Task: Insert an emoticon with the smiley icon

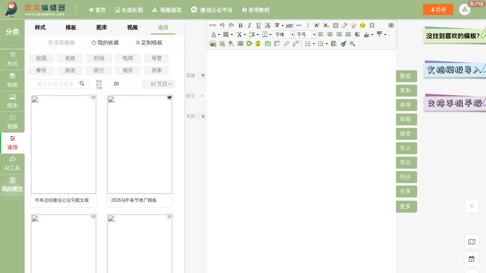Action: pos(363,25)
